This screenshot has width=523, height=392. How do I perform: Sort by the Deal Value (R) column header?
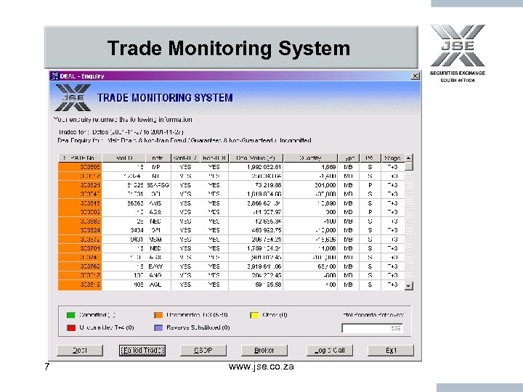point(256,158)
